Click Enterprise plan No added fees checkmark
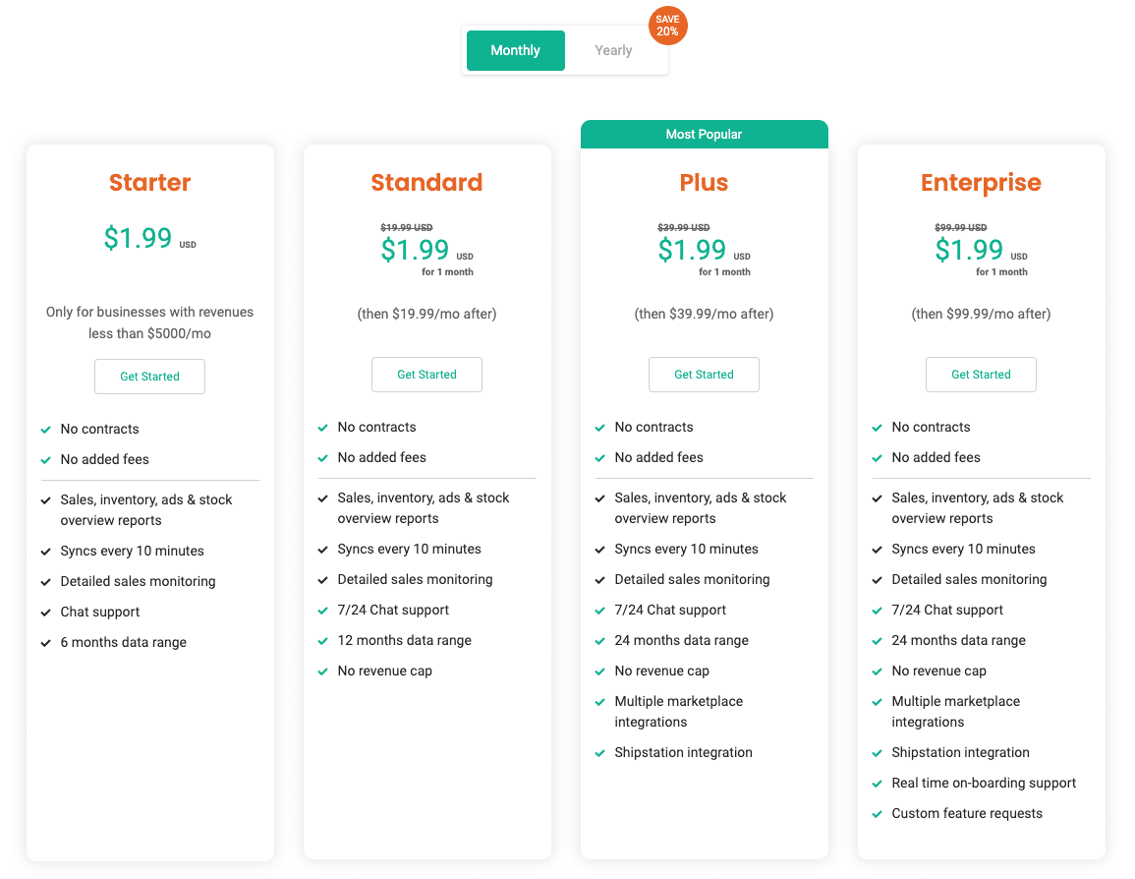1135x879 pixels. tap(878, 458)
